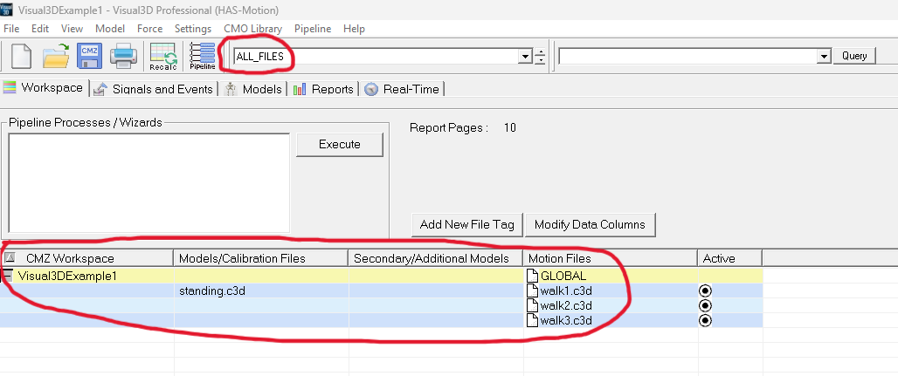Toggle Active radio button for walk3.c3d
Image resolution: width=898 pixels, height=376 pixels.
[x=706, y=320]
